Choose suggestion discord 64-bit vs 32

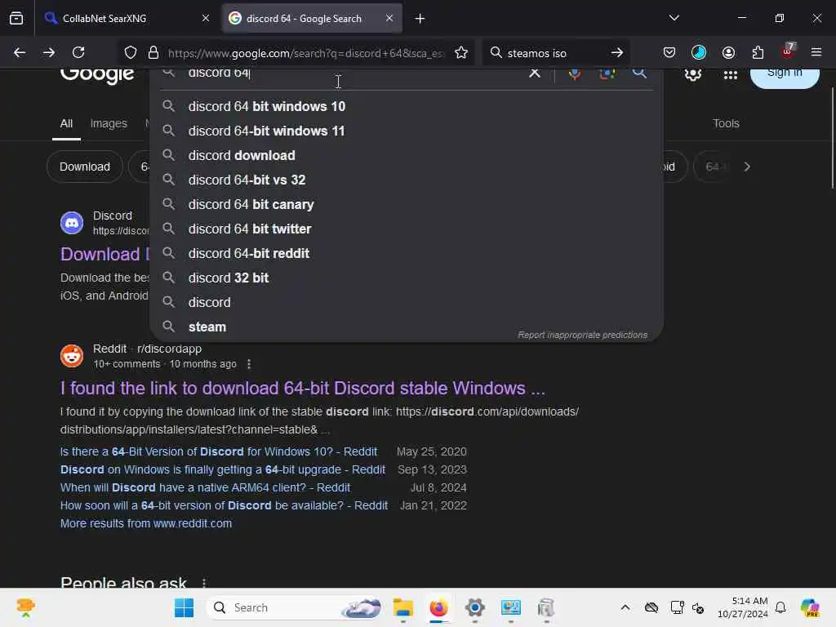(407, 180)
